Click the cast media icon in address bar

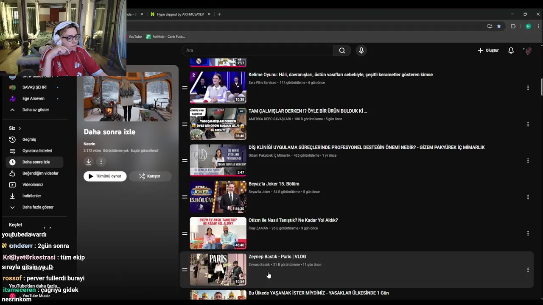[490, 26]
